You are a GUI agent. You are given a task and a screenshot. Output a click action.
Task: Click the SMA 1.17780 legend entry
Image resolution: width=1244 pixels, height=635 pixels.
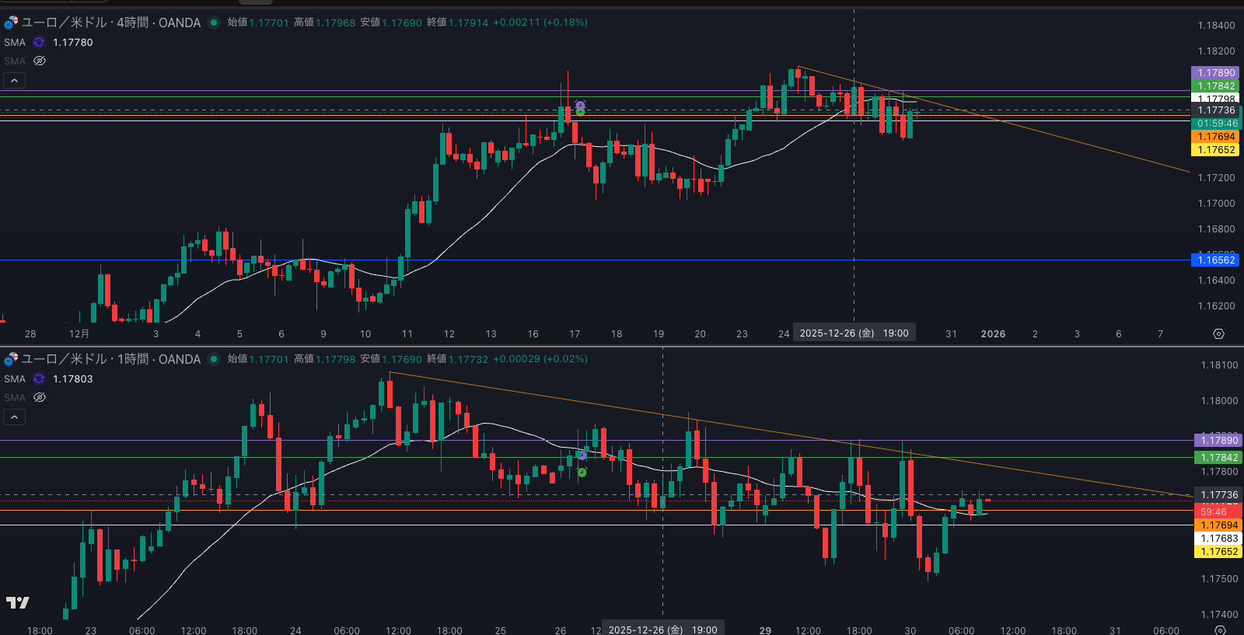[72, 42]
